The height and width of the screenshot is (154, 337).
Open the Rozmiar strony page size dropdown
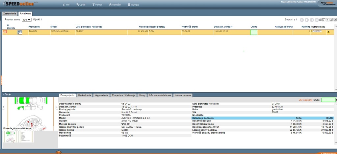point(26,20)
